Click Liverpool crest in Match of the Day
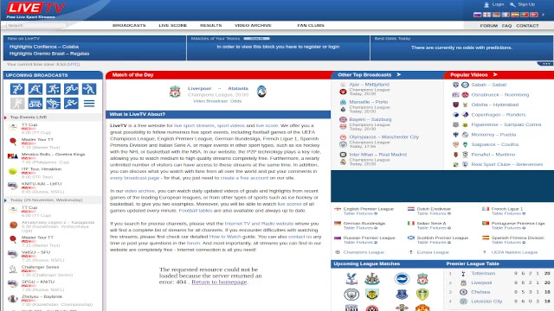The image size is (554, 311). [x=175, y=92]
